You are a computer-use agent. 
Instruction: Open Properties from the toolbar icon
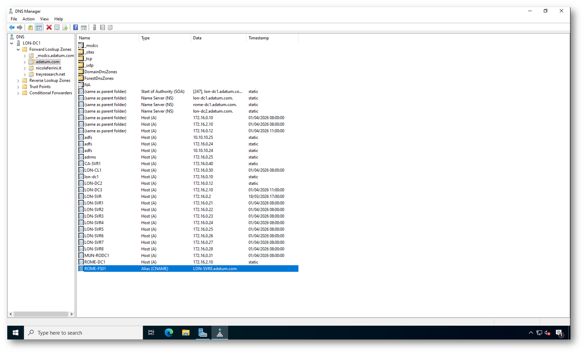[x=57, y=28]
